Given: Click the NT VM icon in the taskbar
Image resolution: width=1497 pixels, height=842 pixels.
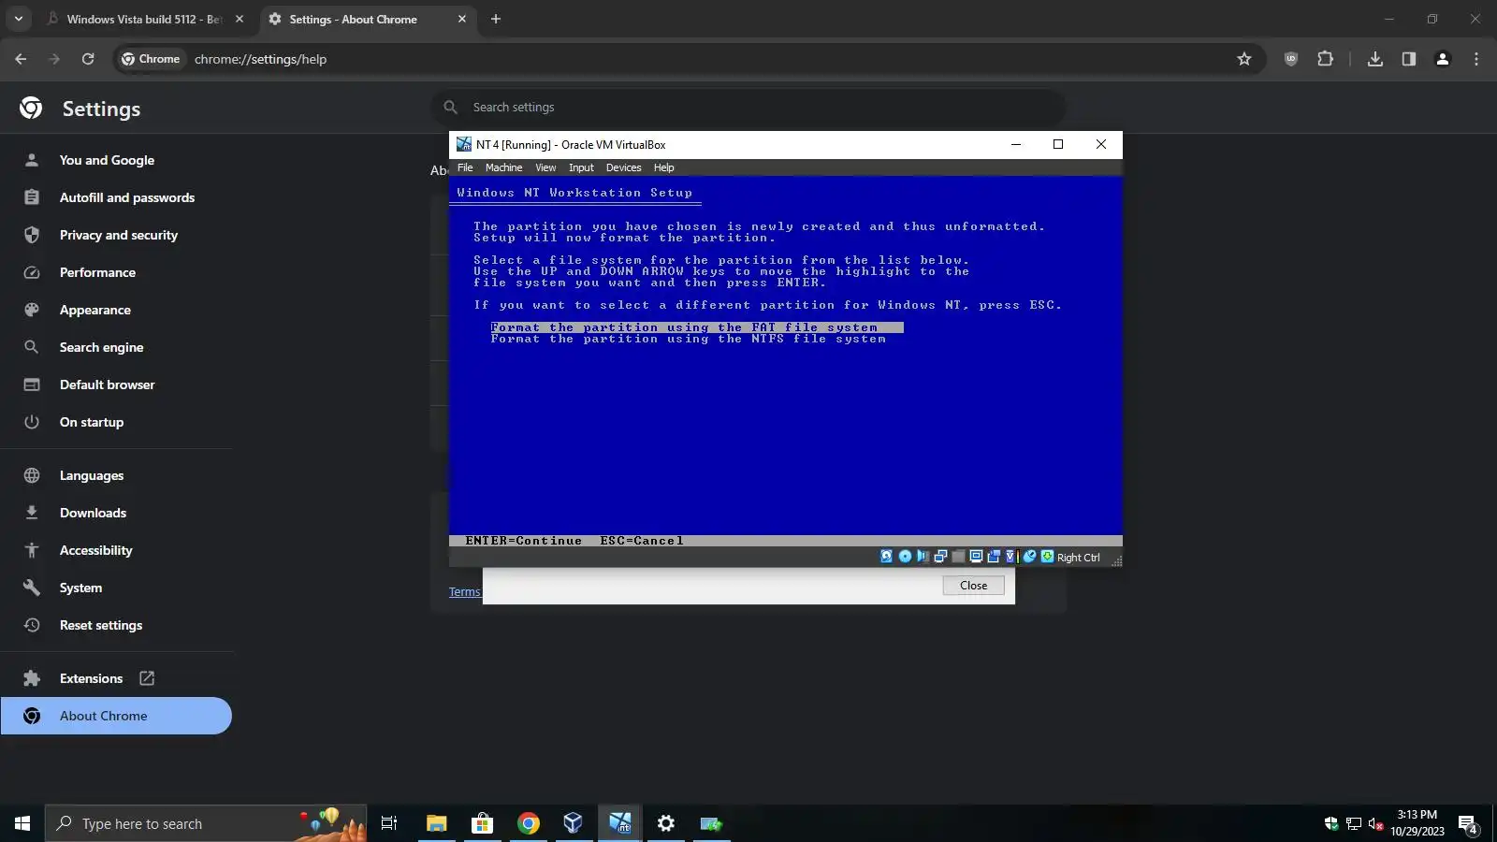Looking at the screenshot, I should click(619, 823).
